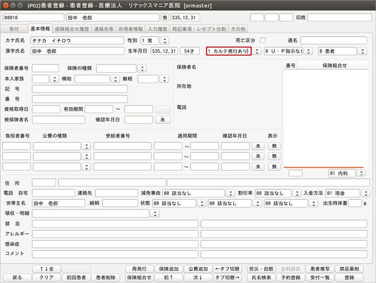Open 労災・自賠 screen
Viewport: 376px width, 283px height.
(261, 269)
